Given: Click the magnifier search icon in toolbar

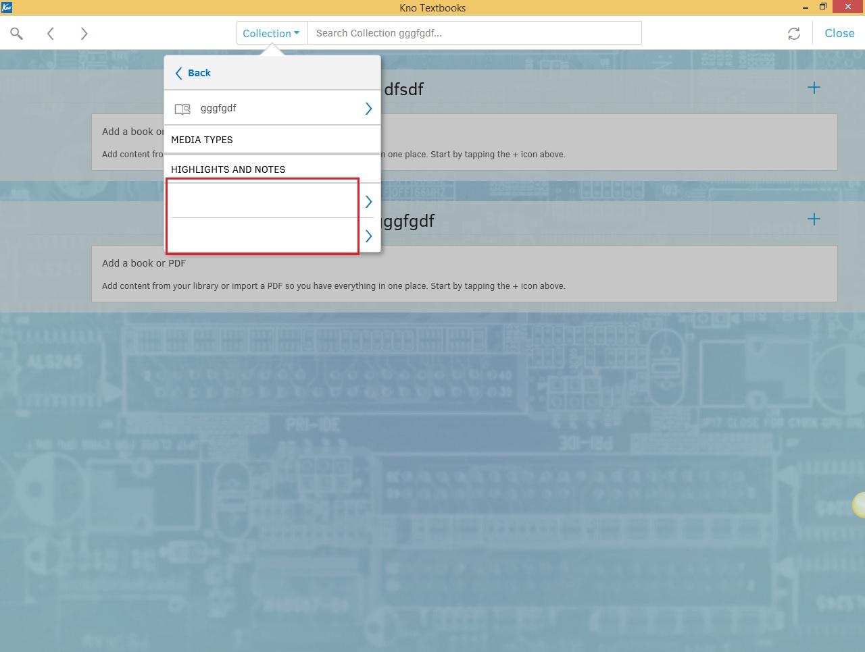Looking at the screenshot, I should [17, 33].
